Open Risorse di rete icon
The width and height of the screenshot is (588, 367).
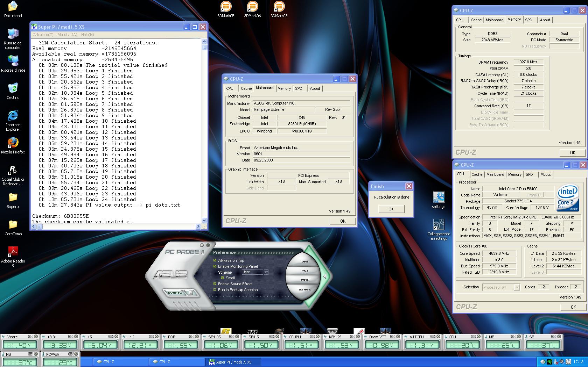(x=13, y=64)
